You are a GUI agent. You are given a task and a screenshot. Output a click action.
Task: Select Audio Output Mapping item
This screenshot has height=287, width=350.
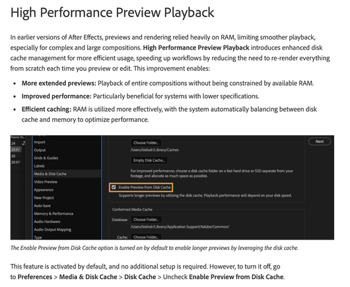pos(52,230)
